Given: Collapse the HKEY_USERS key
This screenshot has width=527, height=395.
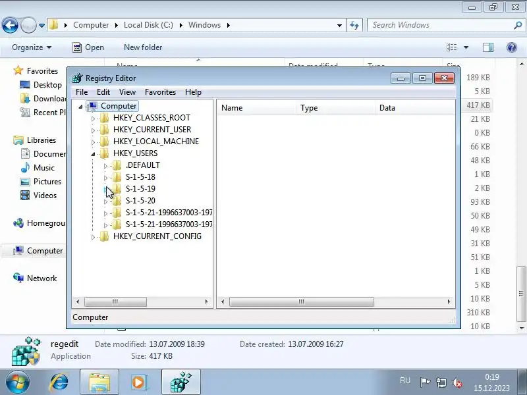Looking at the screenshot, I should pyautogui.click(x=93, y=154).
